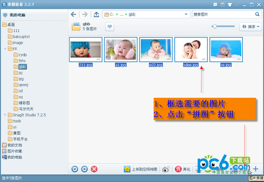Rotate images counterclockwise
The width and height of the screenshot is (264, 182).
click(x=74, y=169)
